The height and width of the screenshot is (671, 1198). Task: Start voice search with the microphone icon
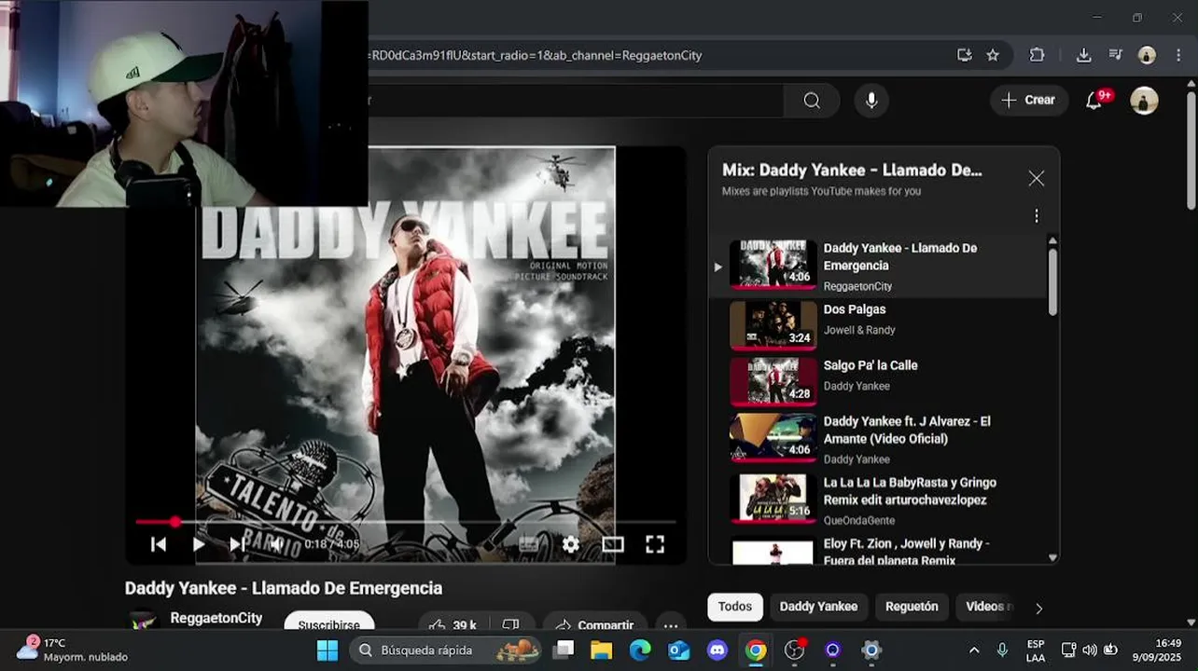(871, 101)
